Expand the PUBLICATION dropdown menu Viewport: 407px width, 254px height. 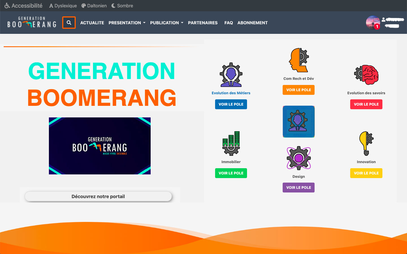[166, 23]
